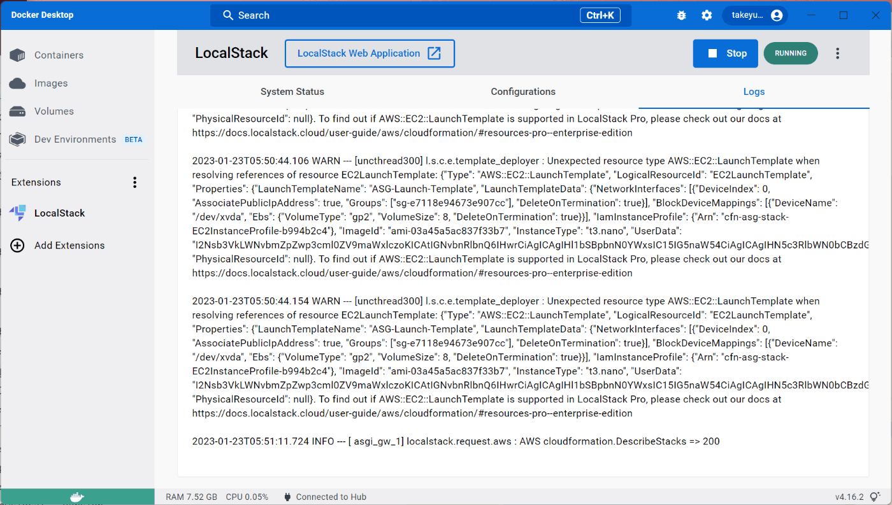The width and height of the screenshot is (892, 505).
Task: Click the RUNNING status badge
Action: pos(791,53)
